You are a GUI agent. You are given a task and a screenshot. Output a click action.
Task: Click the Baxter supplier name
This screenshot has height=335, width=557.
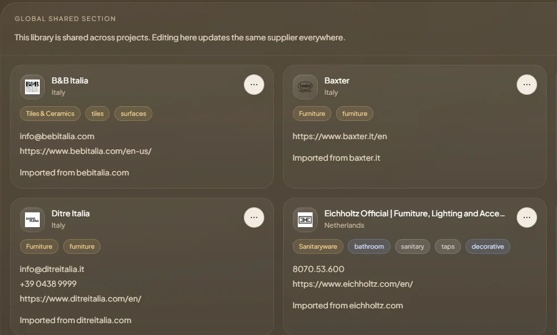coord(336,81)
